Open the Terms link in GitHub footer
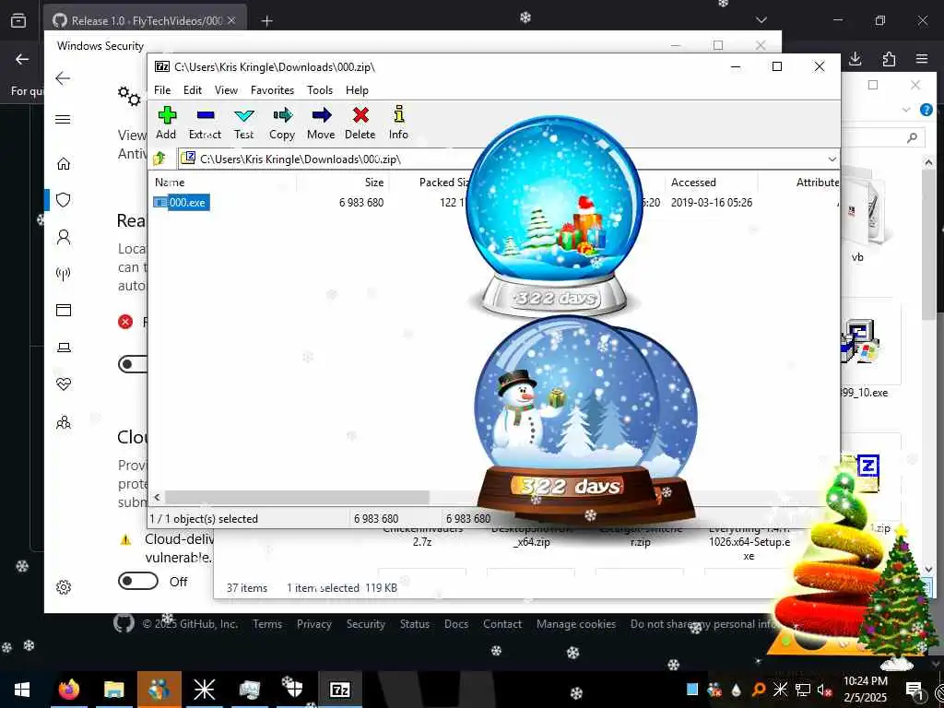 [267, 624]
